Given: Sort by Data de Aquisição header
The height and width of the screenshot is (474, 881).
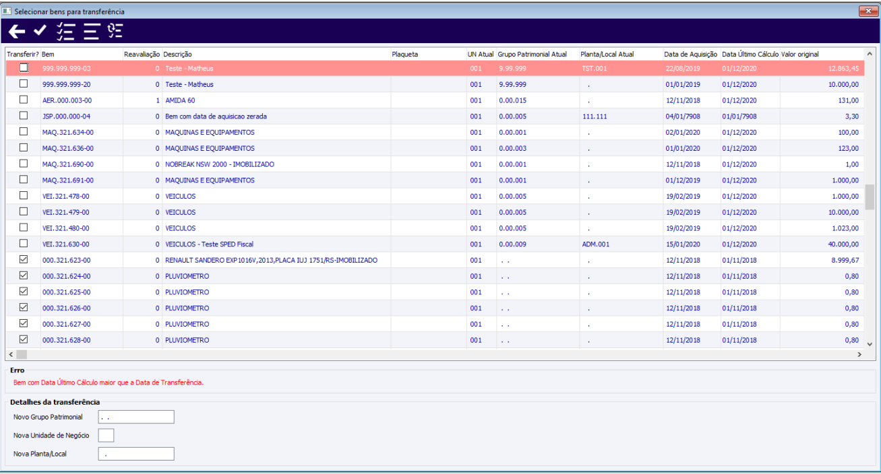Looking at the screenshot, I should pos(692,54).
